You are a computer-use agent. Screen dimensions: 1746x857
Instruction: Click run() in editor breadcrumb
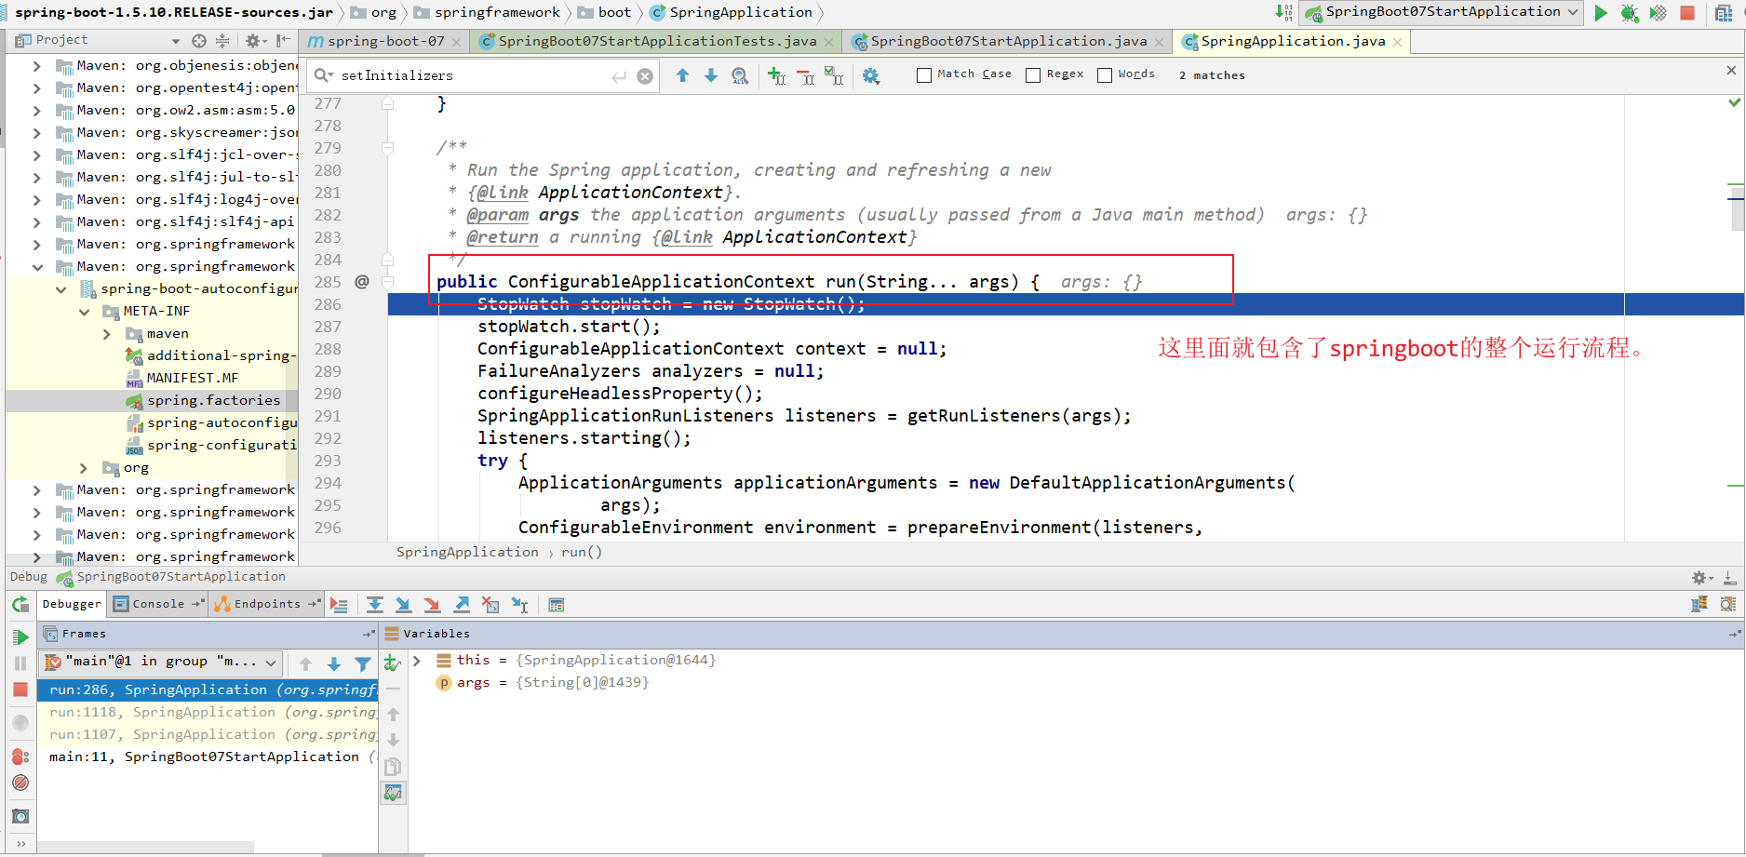point(582,552)
